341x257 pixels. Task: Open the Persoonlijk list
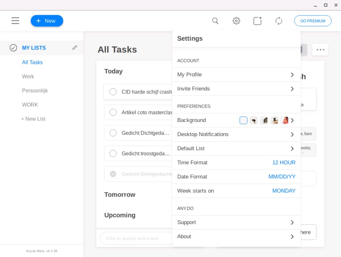pyautogui.click(x=35, y=91)
